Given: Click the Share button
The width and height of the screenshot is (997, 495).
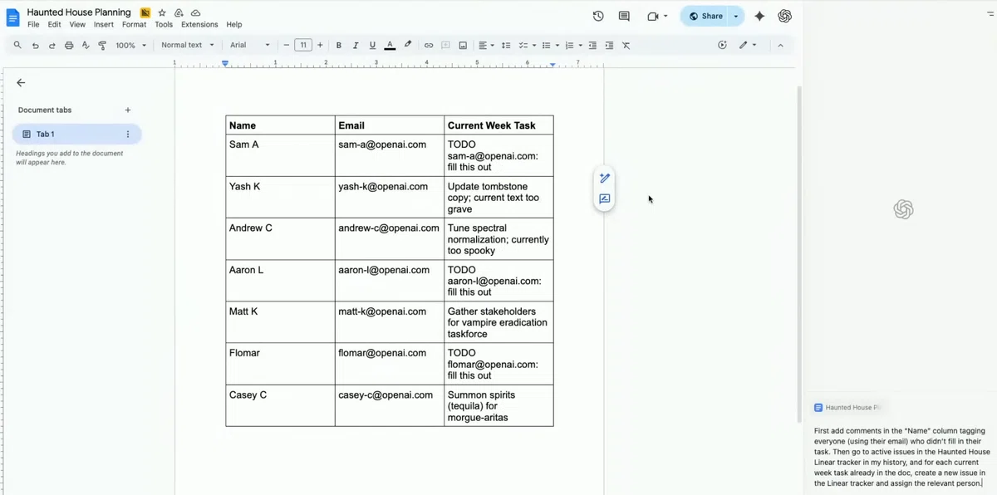Looking at the screenshot, I should [705, 16].
